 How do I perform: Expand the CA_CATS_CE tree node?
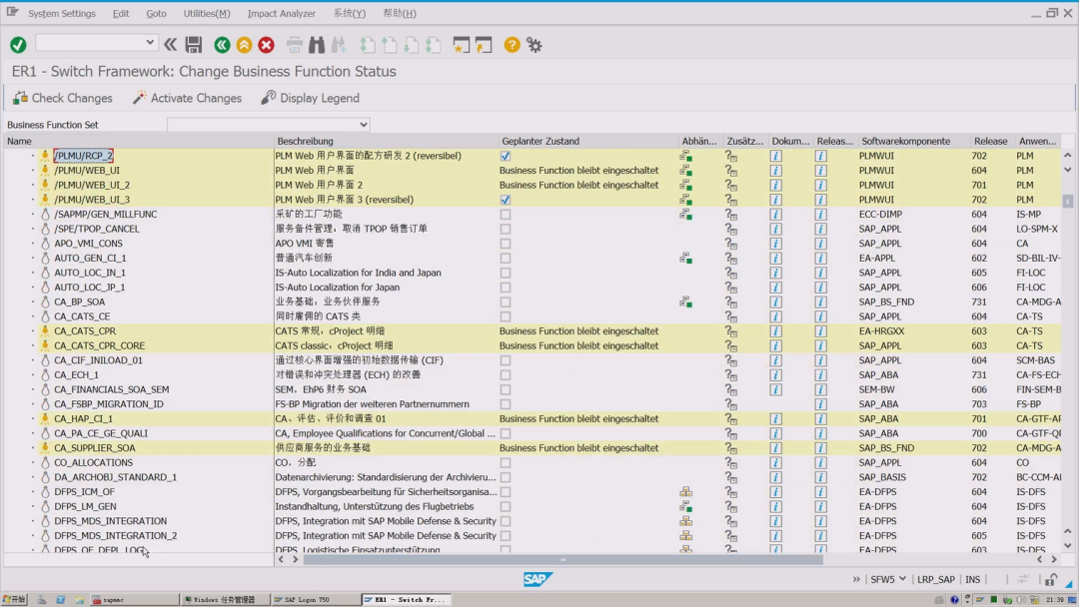point(32,316)
